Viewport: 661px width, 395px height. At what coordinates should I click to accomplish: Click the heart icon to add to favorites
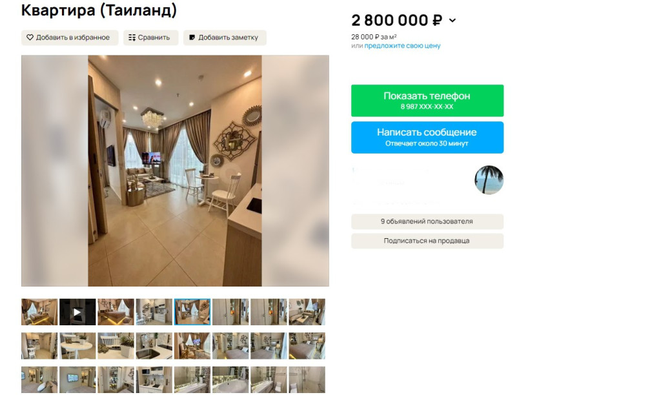pyautogui.click(x=30, y=37)
